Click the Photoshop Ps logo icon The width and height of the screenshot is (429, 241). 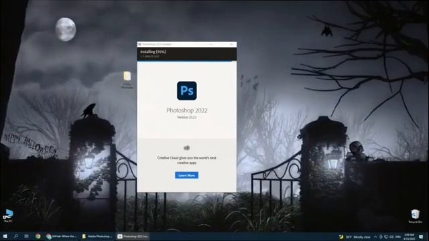[186, 91]
